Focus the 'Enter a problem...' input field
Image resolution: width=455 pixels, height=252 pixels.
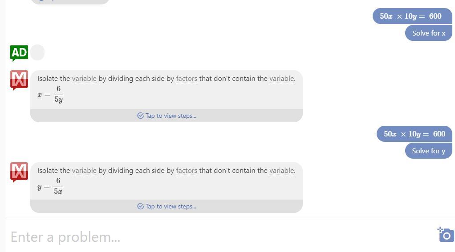coord(220,237)
